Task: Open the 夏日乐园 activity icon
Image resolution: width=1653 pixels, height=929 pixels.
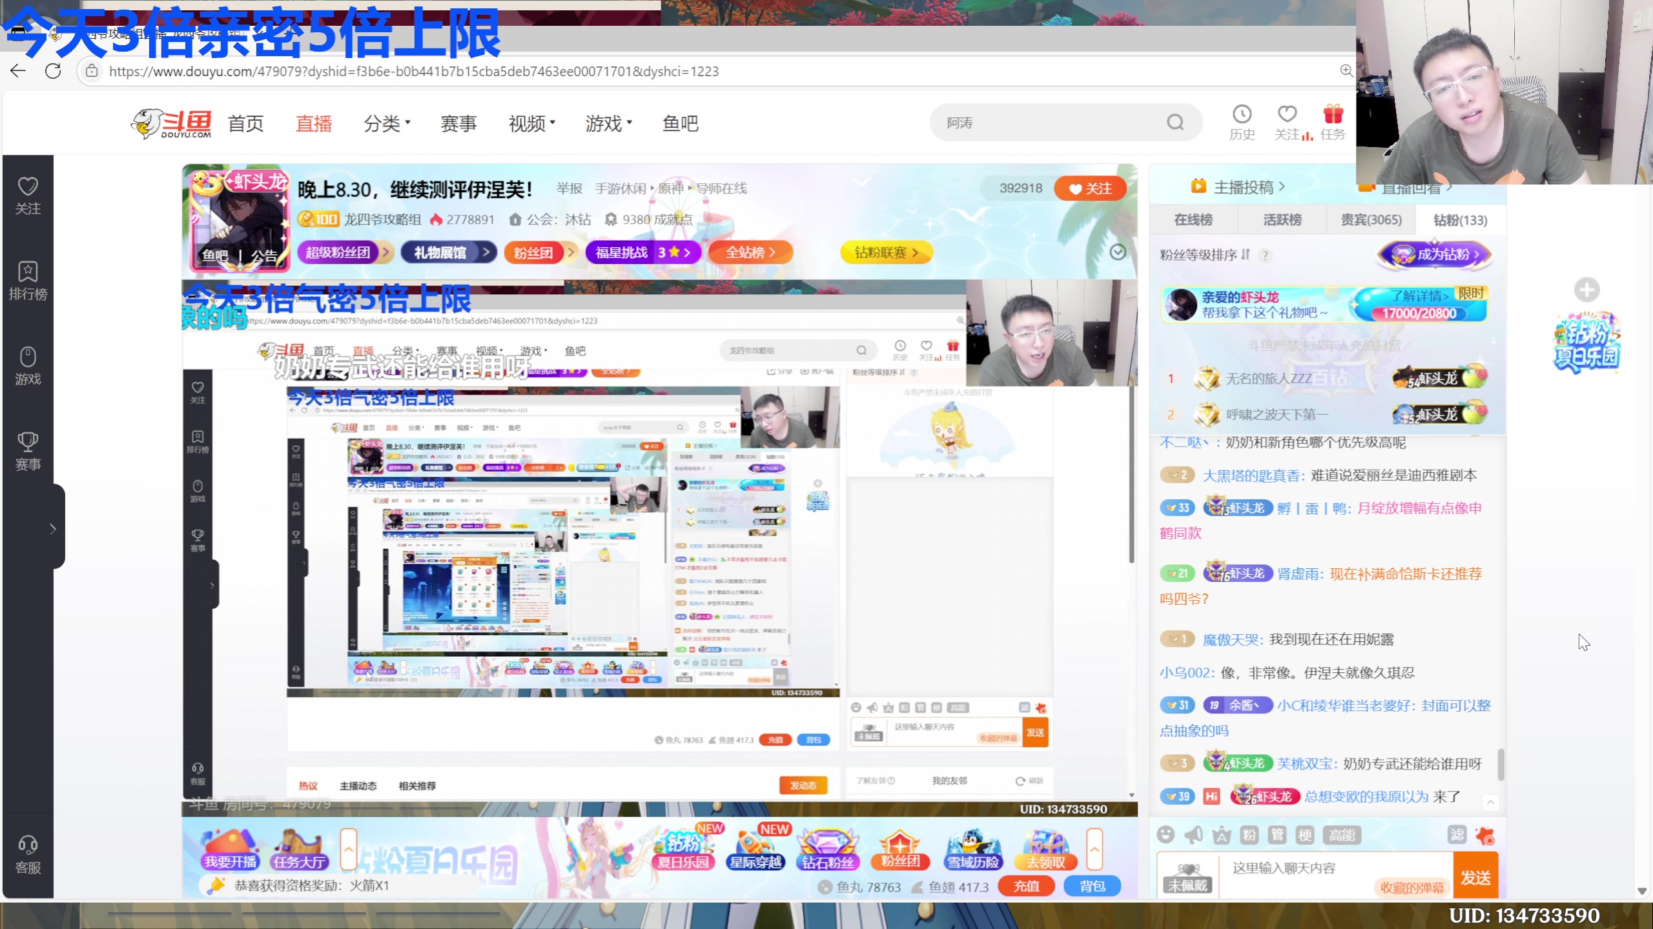Action: 683,849
